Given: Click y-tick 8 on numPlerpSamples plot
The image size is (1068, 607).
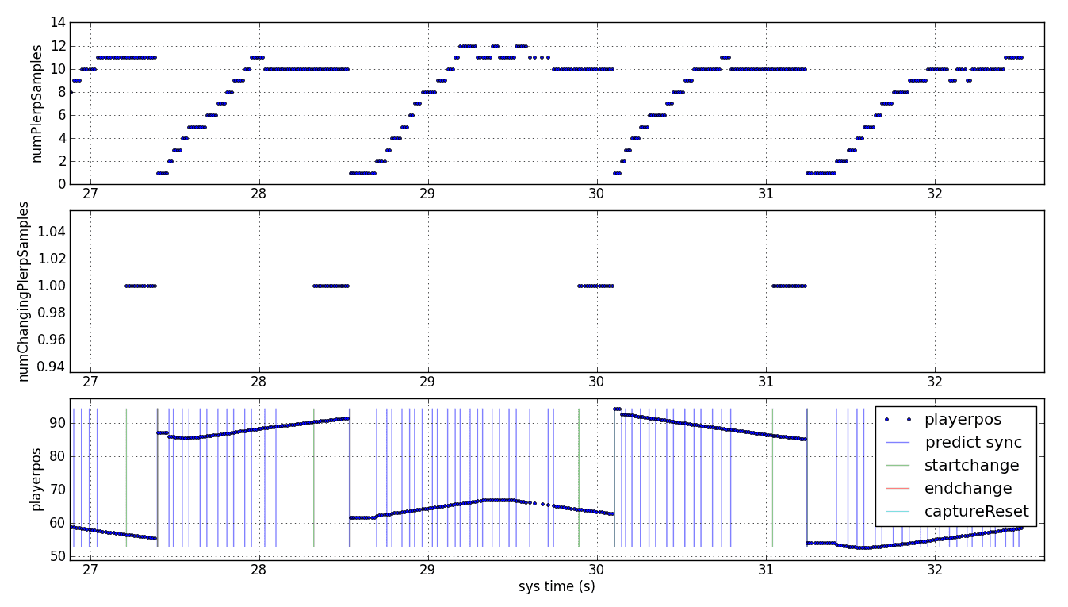Looking at the screenshot, I should [61, 92].
